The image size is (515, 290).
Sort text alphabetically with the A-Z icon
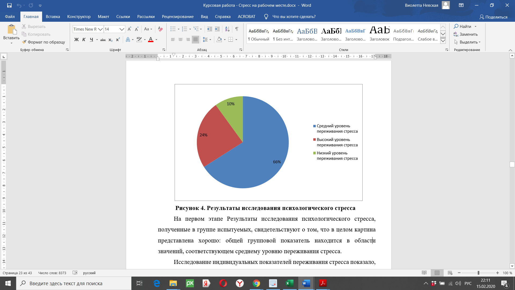227,29
